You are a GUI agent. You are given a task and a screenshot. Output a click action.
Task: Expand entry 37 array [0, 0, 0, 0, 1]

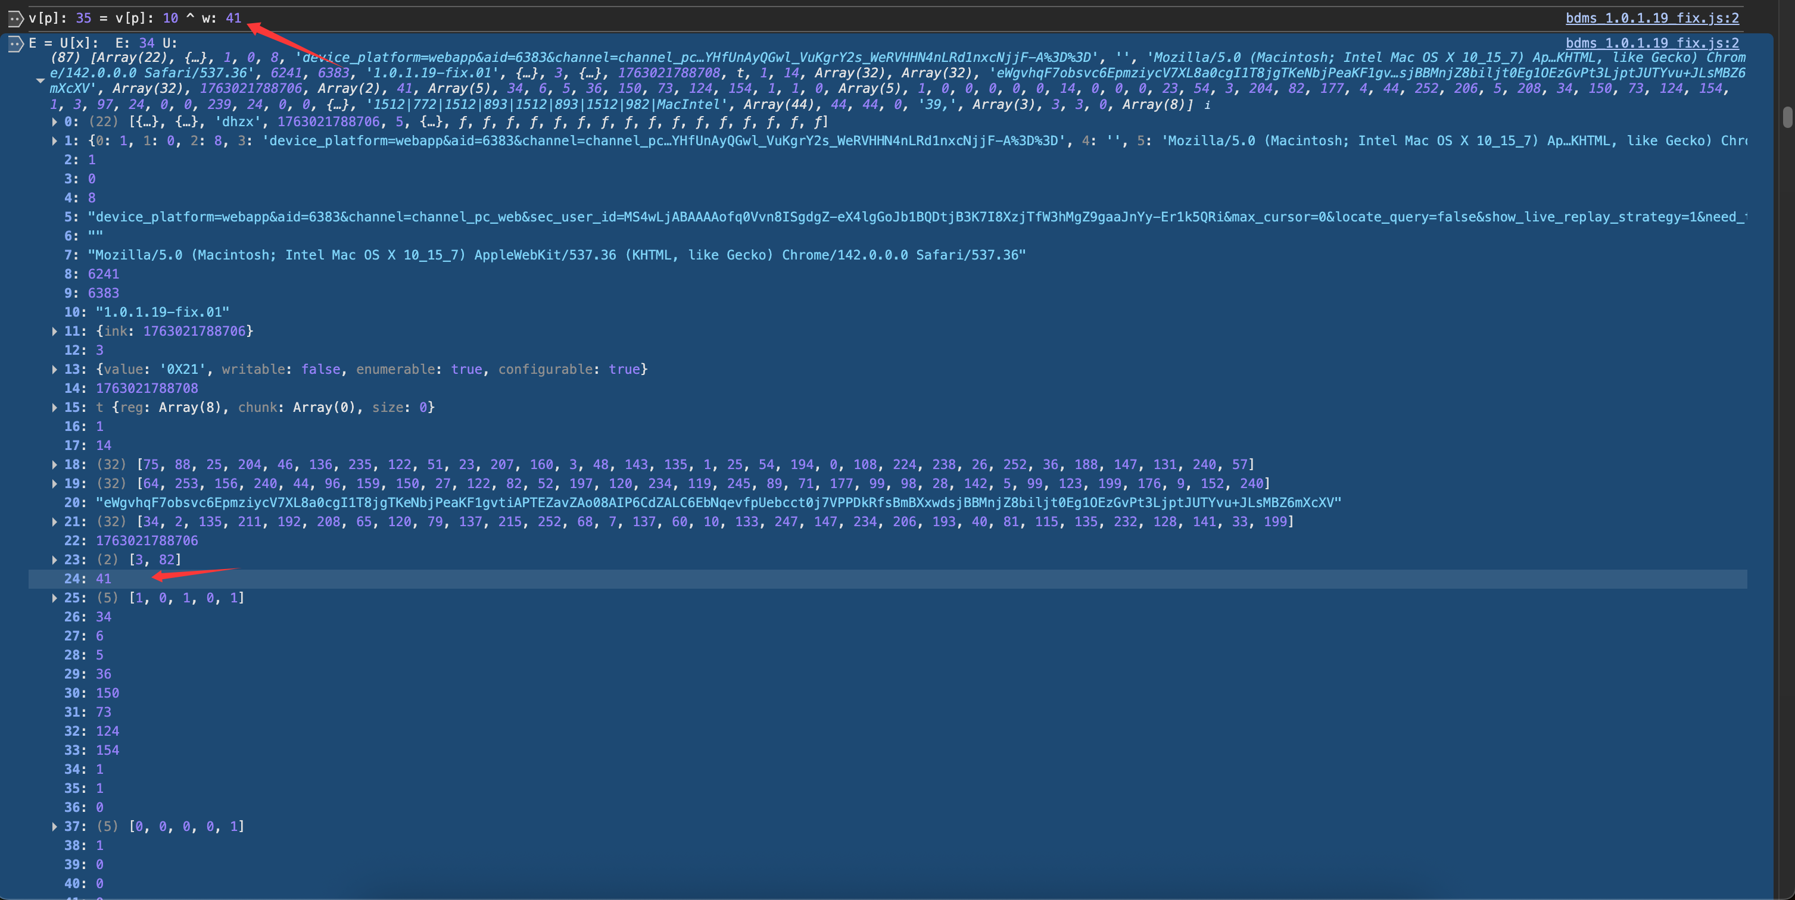(54, 826)
